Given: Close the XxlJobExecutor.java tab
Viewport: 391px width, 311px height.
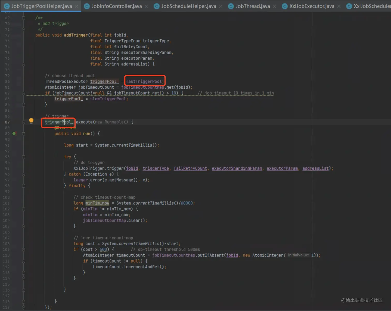Looking at the screenshot, I should (339, 6).
